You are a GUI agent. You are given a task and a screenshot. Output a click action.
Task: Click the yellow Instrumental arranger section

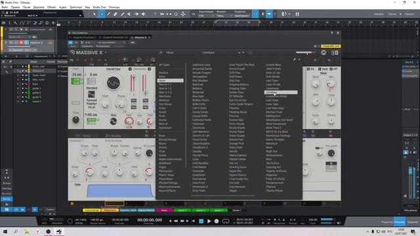tap(91, 210)
